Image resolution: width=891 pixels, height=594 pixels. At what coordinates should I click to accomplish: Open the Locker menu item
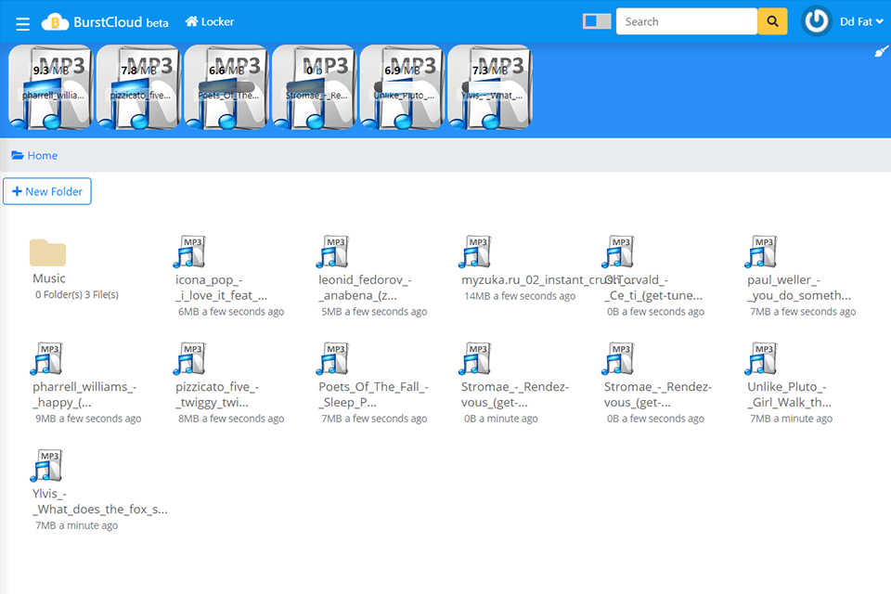[210, 21]
